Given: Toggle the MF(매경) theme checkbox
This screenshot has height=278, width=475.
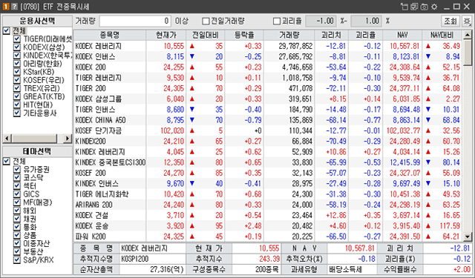Looking at the screenshot, I should click(x=17, y=202).
